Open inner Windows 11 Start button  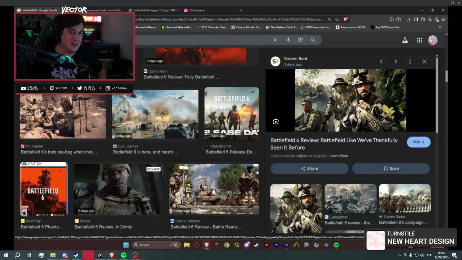click(x=126, y=245)
